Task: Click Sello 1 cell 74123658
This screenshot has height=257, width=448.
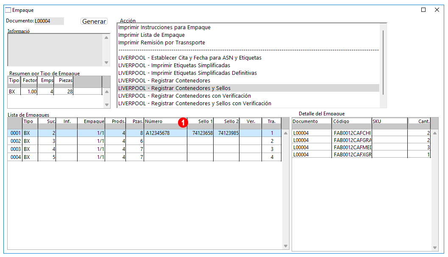Action: click(x=200, y=133)
